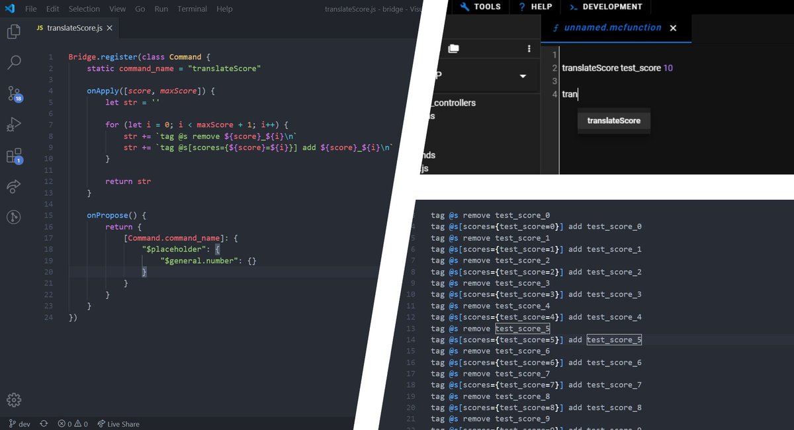This screenshot has width=794, height=430.
Task: Click the command_name string "translateScore"
Action: click(224, 69)
